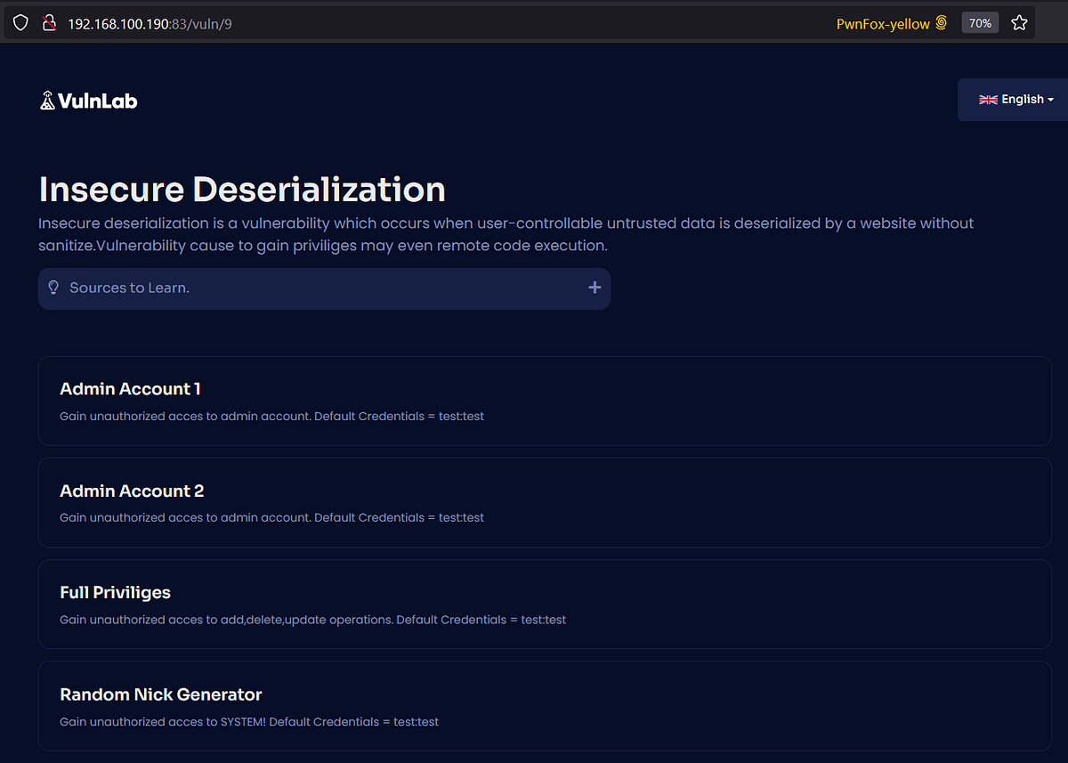Click the plus icon on Sources to Learn
The width and height of the screenshot is (1068, 763).
[x=594, y=288]
